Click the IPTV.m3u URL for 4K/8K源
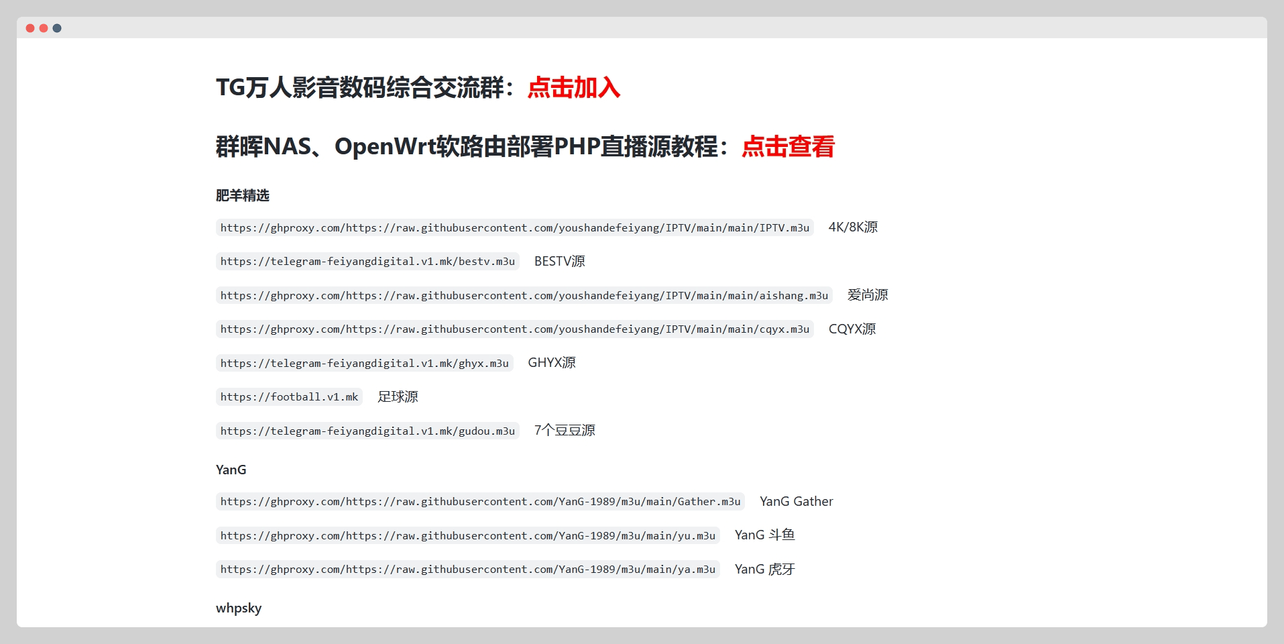Image resolution: width=1284 pixels, height=644 pixels. (514, 228)
